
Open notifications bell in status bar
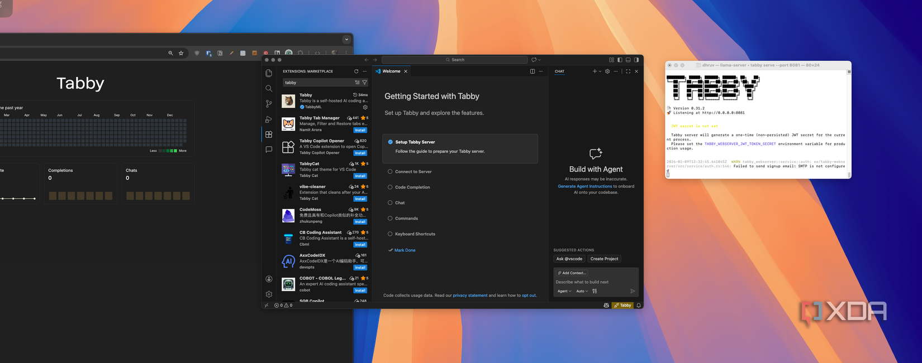coord(639,305)
